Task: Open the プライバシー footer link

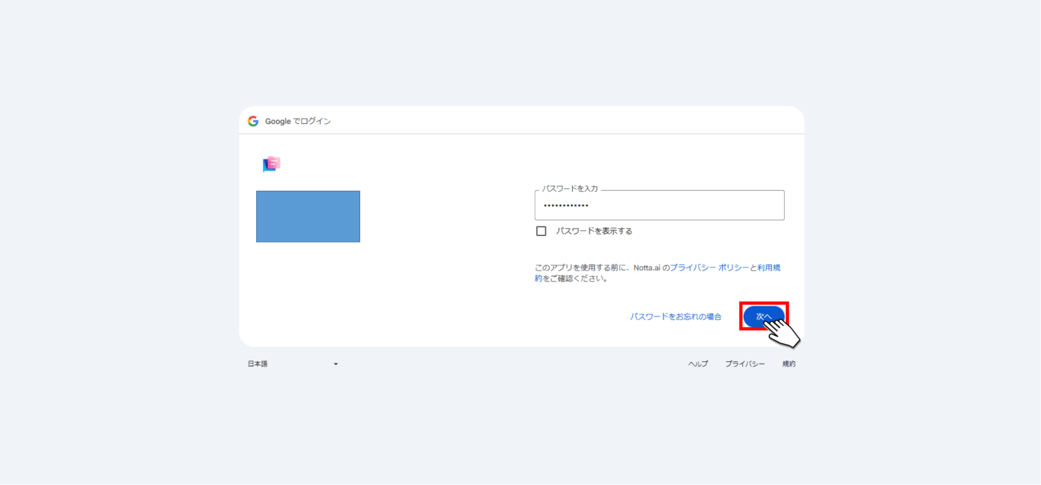Action: (x=745, y=364)
